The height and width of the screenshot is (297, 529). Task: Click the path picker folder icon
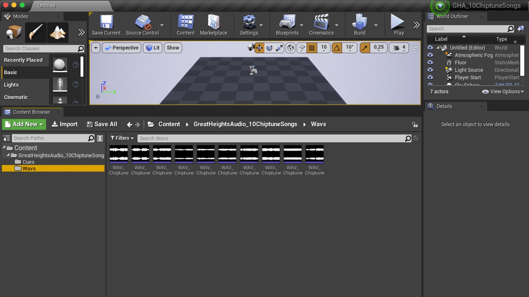point(151,124)
